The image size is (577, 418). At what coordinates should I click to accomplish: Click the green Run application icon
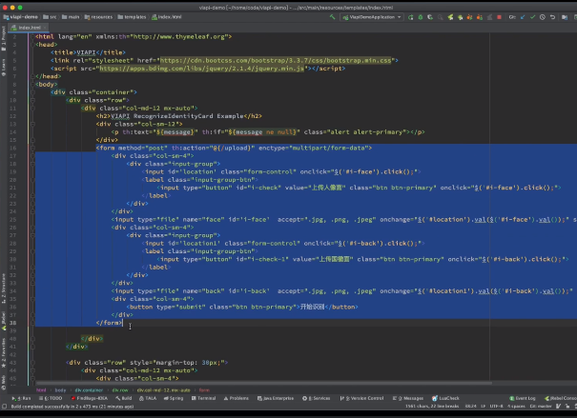tap(411, 17)
